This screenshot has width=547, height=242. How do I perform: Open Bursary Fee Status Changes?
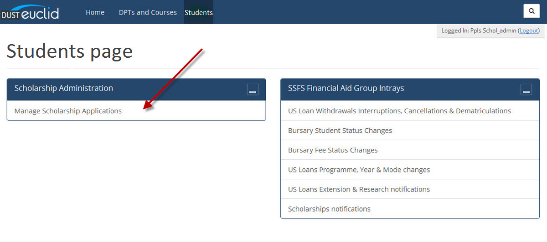tap(333, 150)
